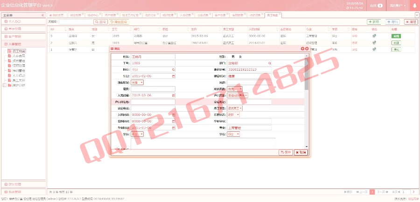Open the calendar picker for 毕业时间

coord(173,128)
